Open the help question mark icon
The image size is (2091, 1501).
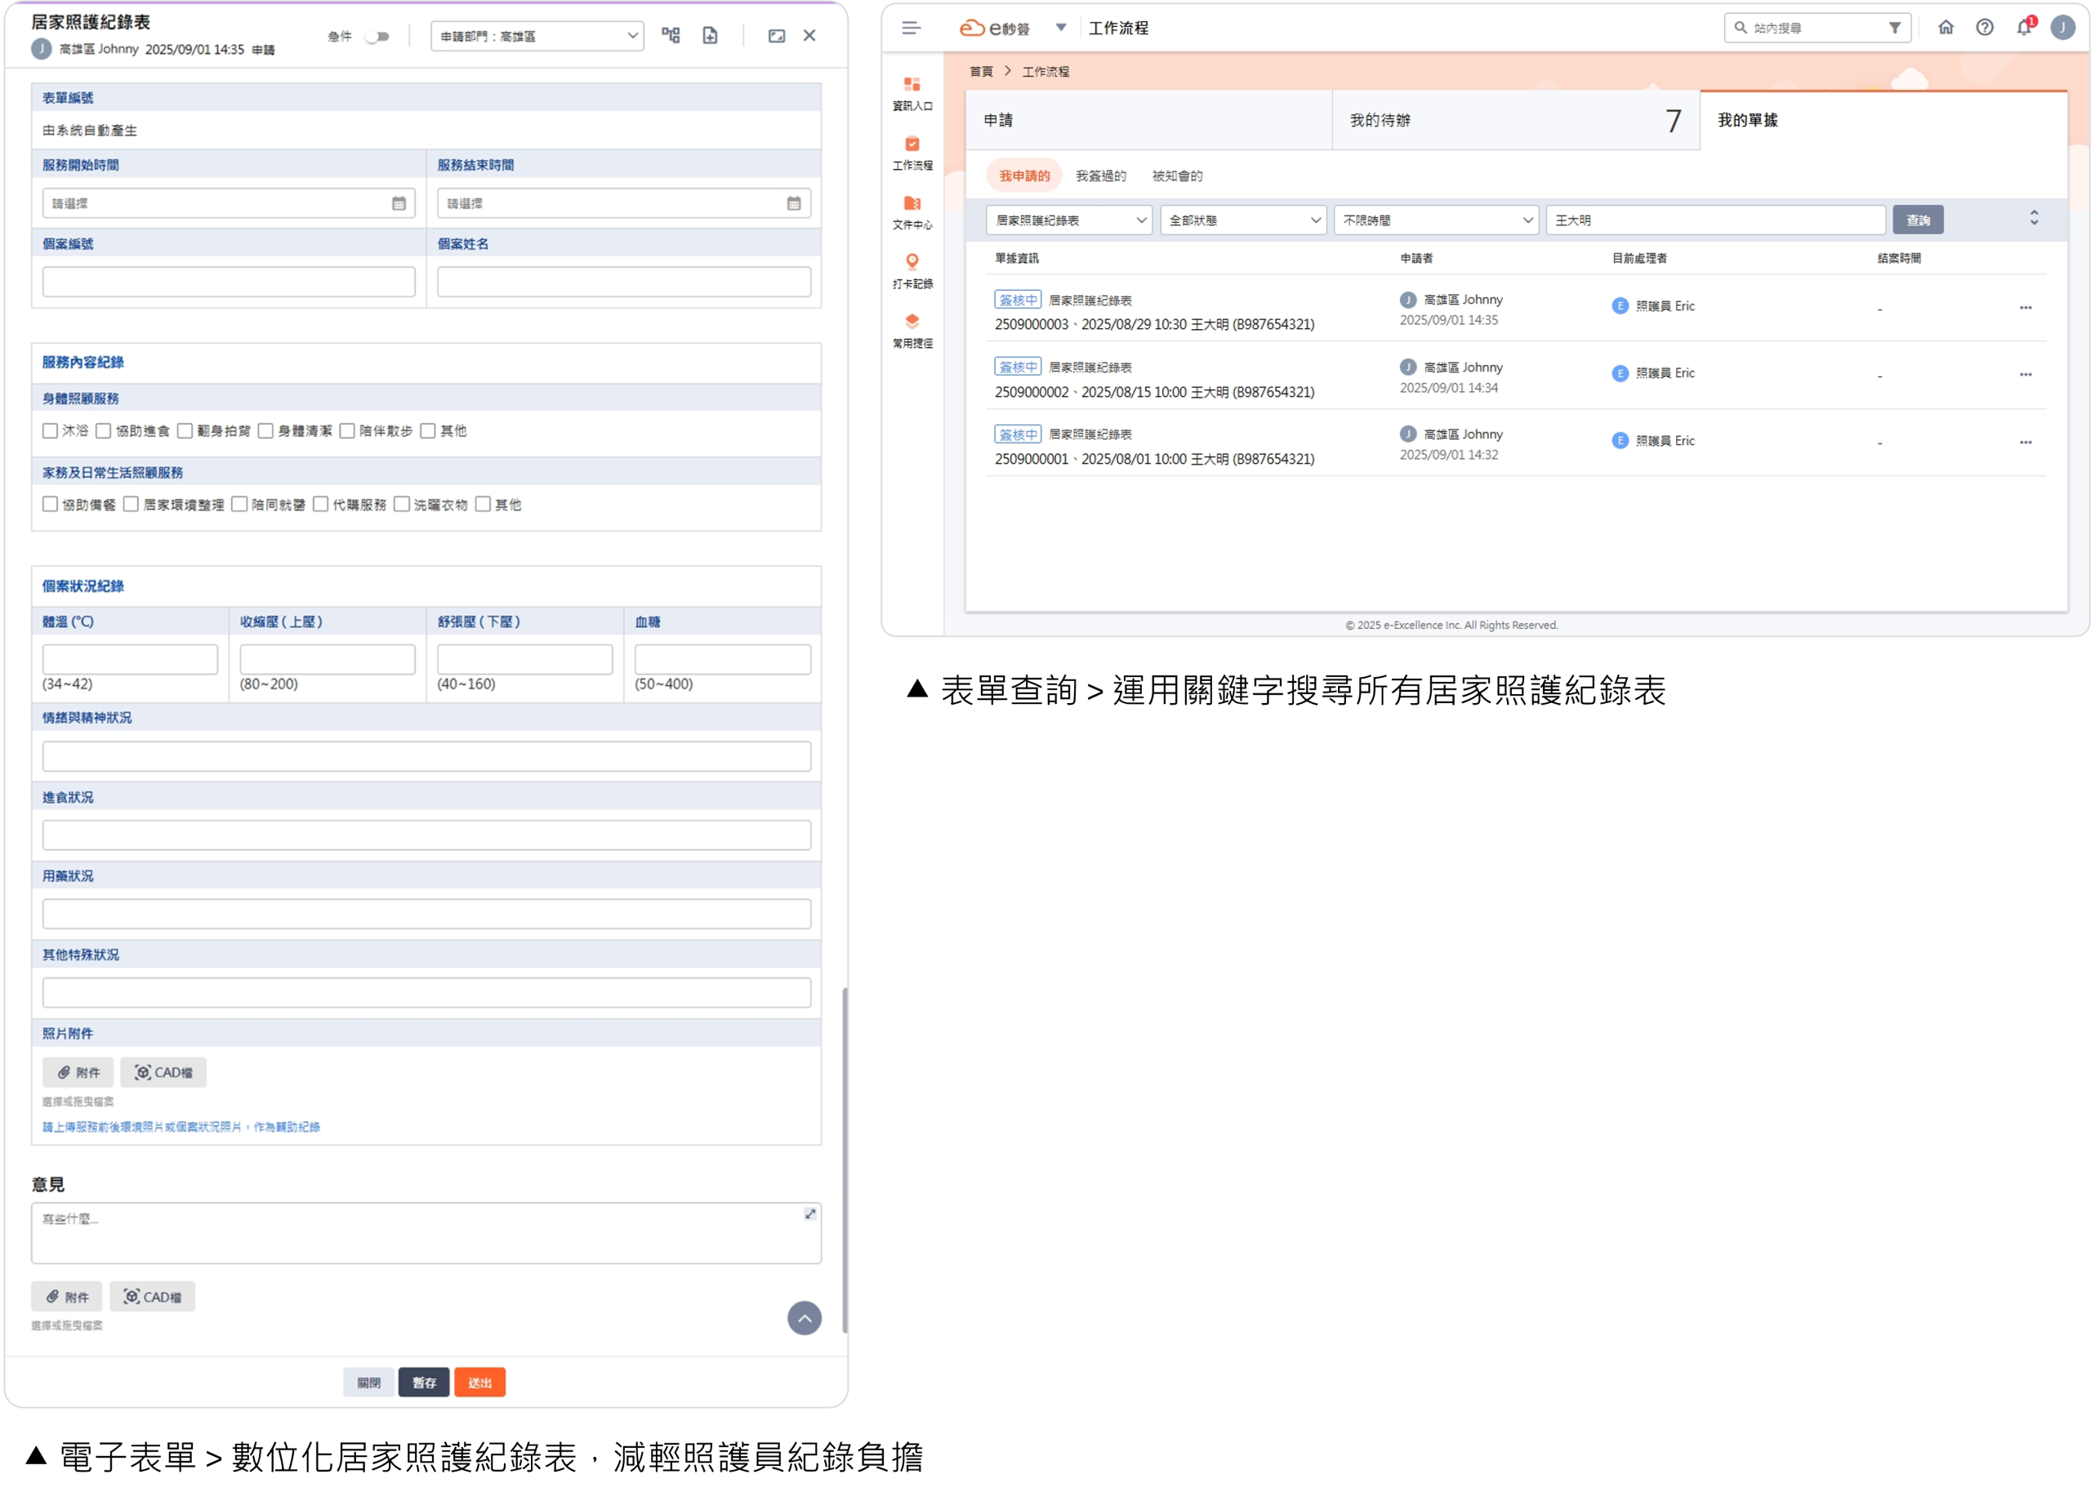pyautogui.click(x=1984, y=28)
